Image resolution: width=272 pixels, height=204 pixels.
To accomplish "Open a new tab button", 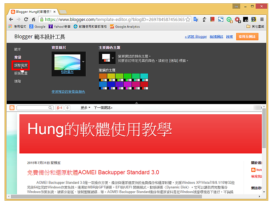I will click(x=63, y=12).
